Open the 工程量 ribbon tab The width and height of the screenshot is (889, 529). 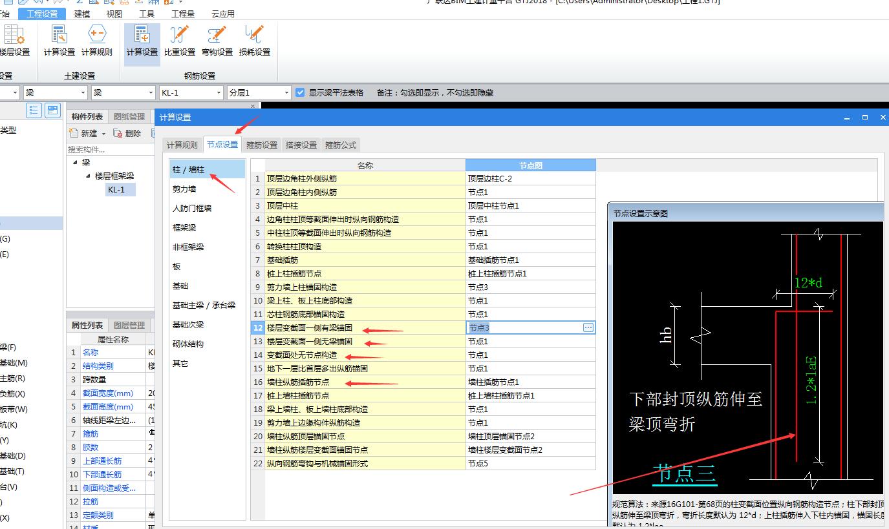click(x=183, y=14)
